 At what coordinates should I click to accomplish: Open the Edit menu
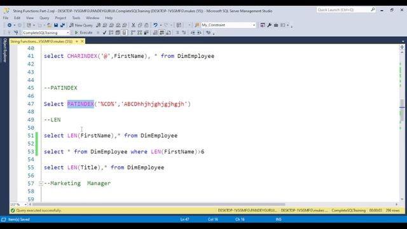17,18
